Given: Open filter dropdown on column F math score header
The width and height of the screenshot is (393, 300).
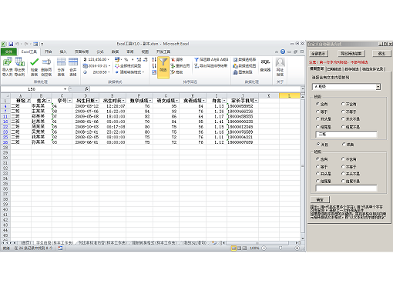Looking at the screenshot, I should pos(150,101).
